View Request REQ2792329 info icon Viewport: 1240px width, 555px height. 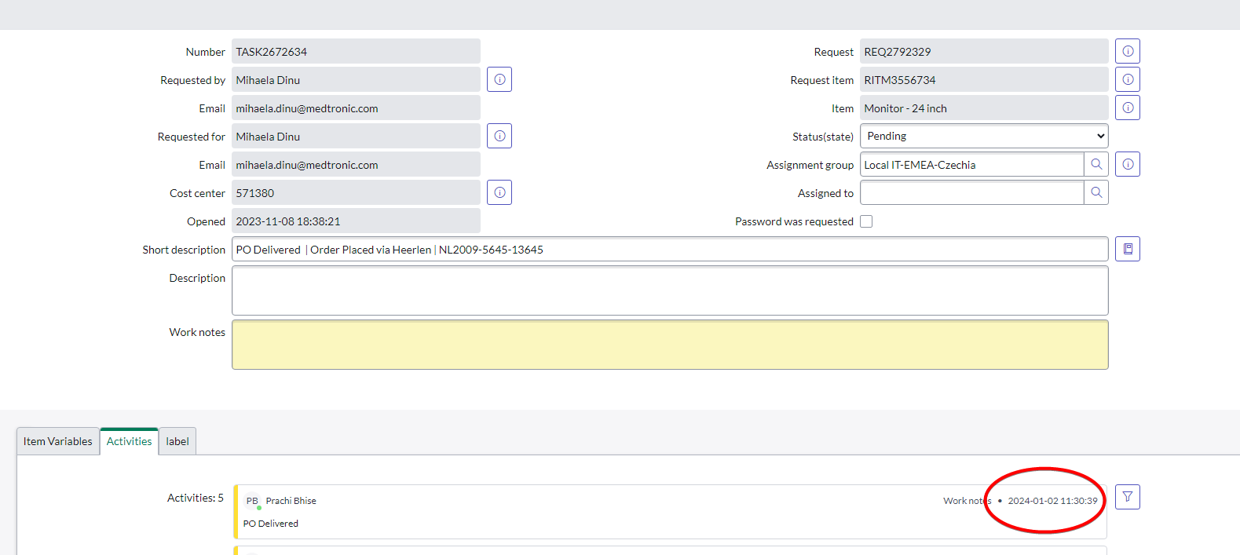pos(1128,51)
